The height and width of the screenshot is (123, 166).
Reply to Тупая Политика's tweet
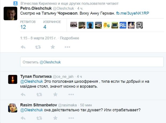pos(23,94)
